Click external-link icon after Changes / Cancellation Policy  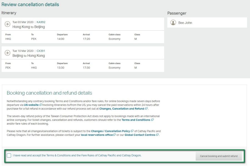click(132, 131)
